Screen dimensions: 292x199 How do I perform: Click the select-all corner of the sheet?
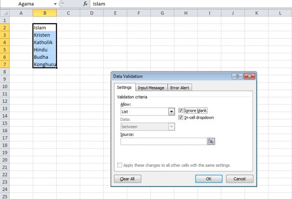(x=5, y=13)
